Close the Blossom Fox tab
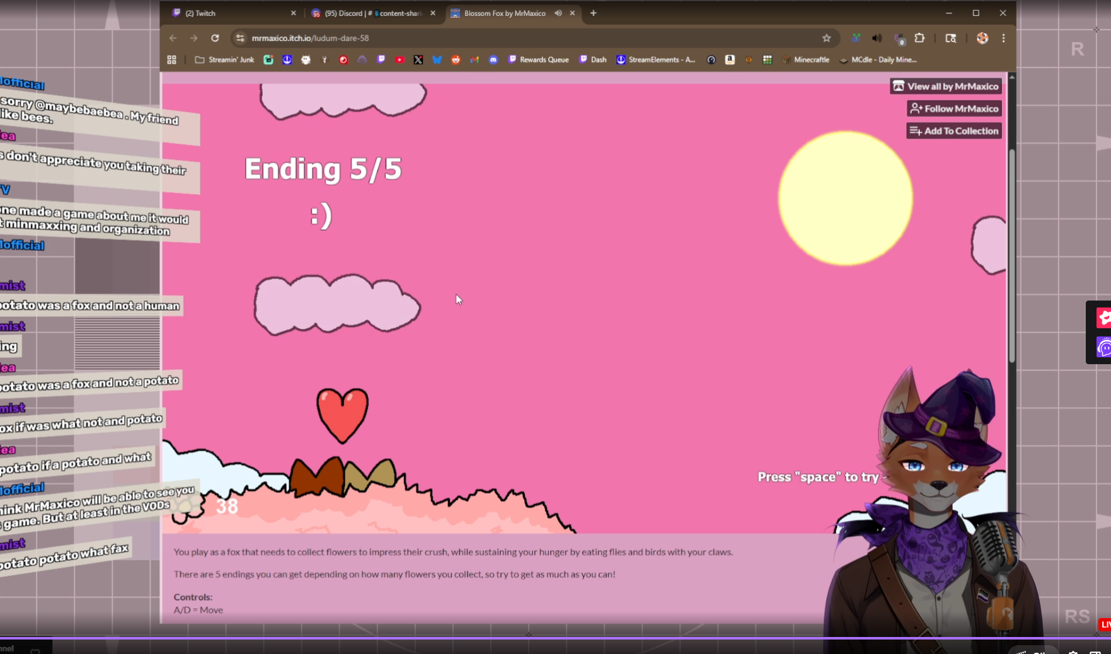Screen dimensions: 1111x654 point(572,13)
